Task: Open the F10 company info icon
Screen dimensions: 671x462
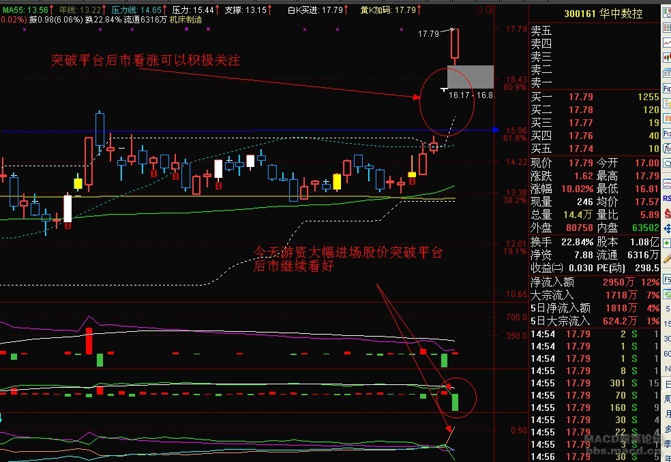Action: 667,134
